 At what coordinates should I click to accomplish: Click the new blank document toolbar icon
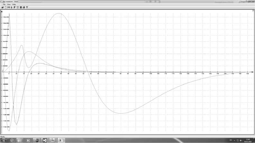5,7
